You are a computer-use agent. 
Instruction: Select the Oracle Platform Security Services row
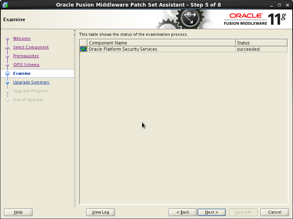point(183,49)
